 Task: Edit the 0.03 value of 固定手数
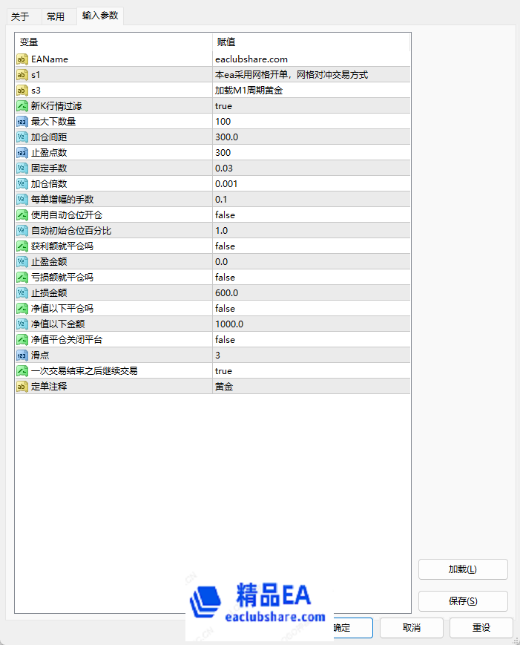coord(311,168)
